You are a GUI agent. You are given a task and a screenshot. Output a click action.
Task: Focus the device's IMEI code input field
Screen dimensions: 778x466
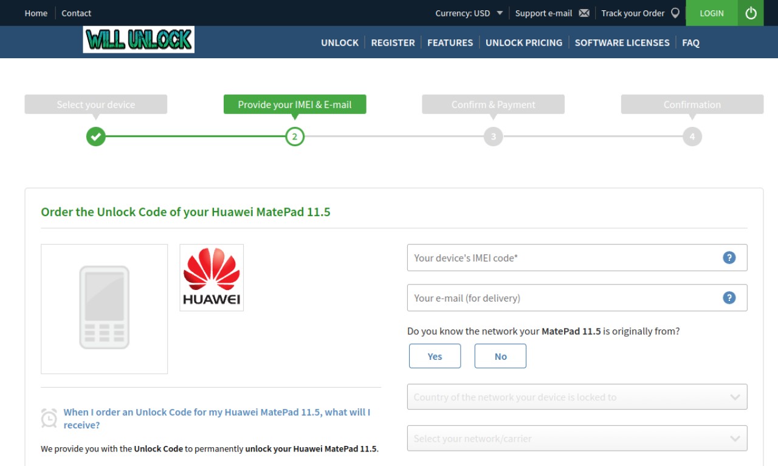click(577, 258)
